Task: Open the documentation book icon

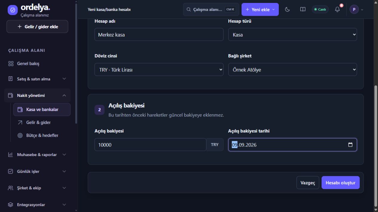Action: 303,10
